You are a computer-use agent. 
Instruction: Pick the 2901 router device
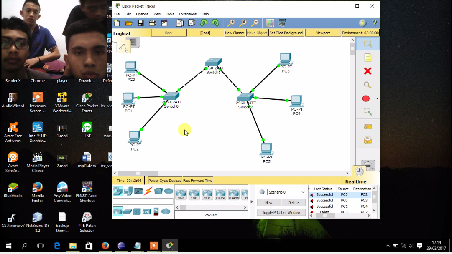(x=194, y=194)
